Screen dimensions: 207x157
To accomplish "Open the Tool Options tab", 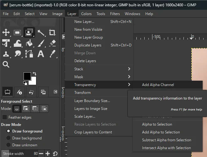I will [8, 92].
